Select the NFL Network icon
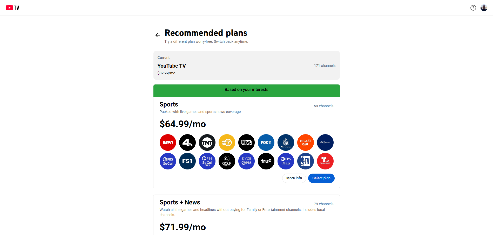The width and height of the screenshot is (493, 235). point(286,143)
